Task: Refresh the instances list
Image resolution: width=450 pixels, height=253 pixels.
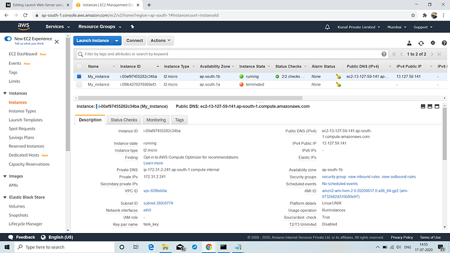Action: [x=421, y=43]
